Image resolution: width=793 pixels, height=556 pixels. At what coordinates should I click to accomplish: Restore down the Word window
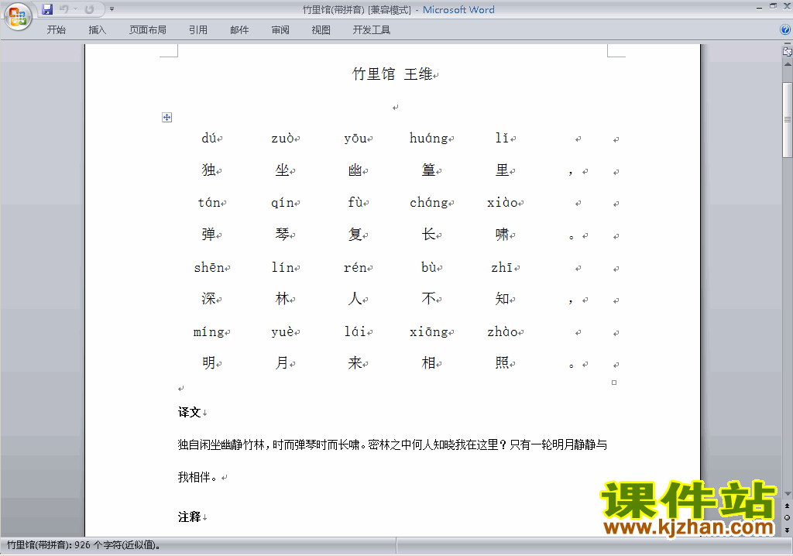[774, 6]
